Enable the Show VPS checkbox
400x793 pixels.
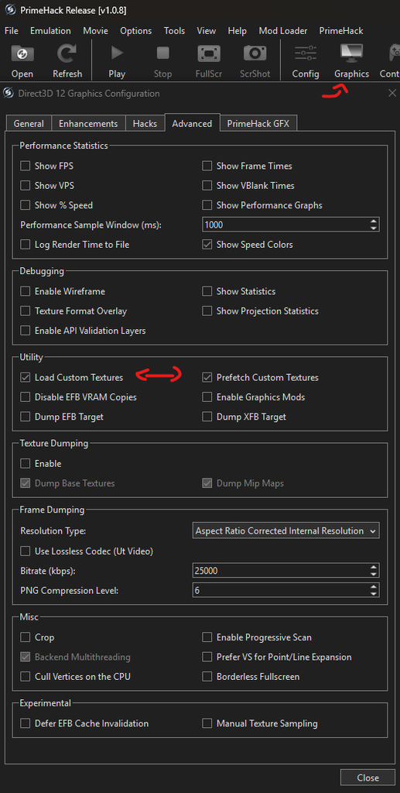(x=26, y=186)
